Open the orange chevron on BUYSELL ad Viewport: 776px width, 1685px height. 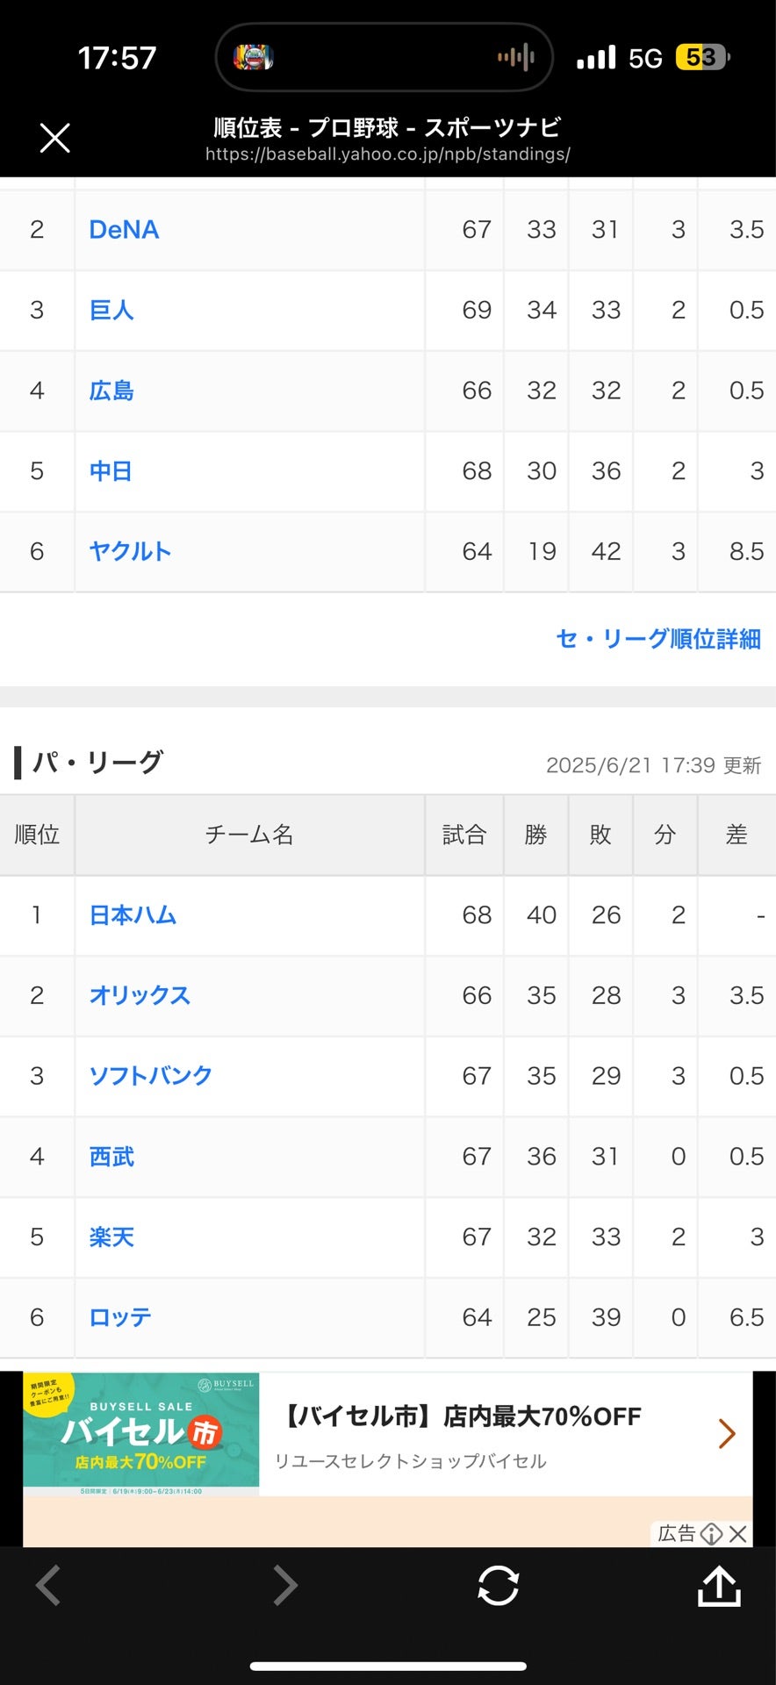(x=726, y=1433)
